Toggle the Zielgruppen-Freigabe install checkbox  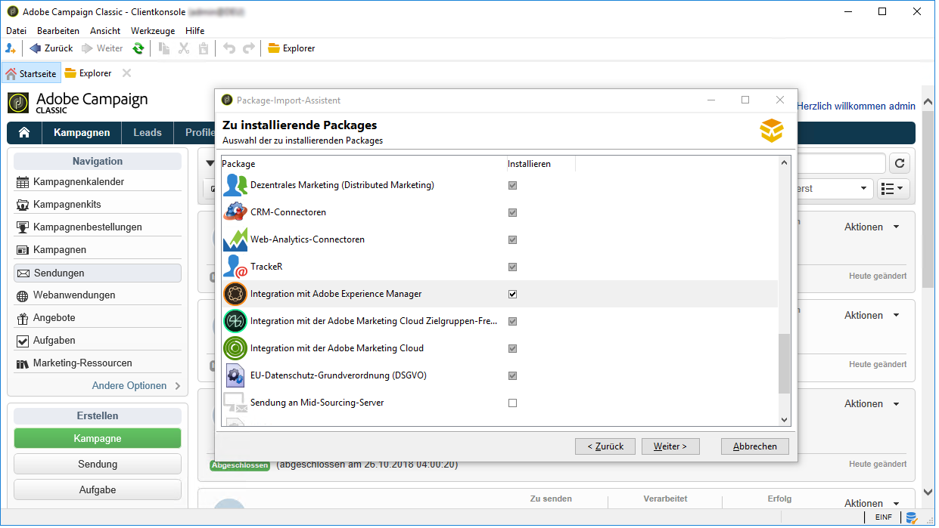click(x=512, y=321)
